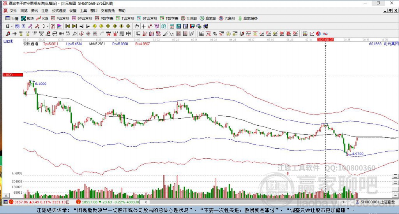Click the Tp=5.6011 value

click(51, 44)
